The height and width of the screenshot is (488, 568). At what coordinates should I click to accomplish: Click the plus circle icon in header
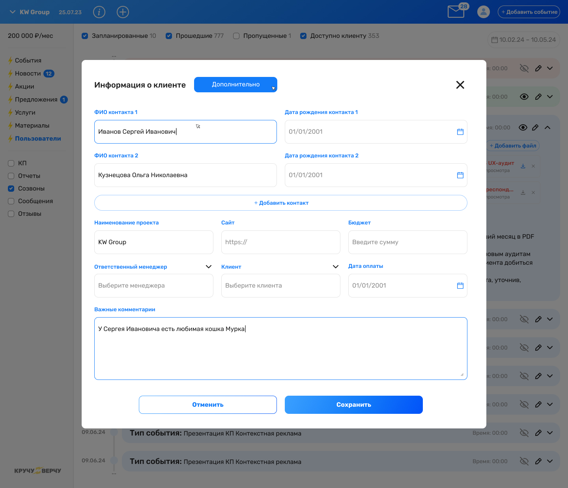point(123,12)
